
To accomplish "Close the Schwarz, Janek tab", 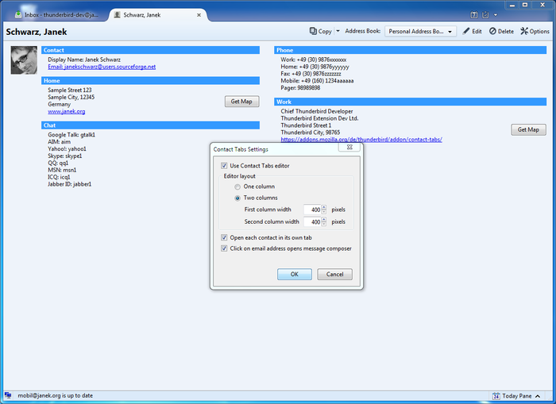I will point(199,15).
